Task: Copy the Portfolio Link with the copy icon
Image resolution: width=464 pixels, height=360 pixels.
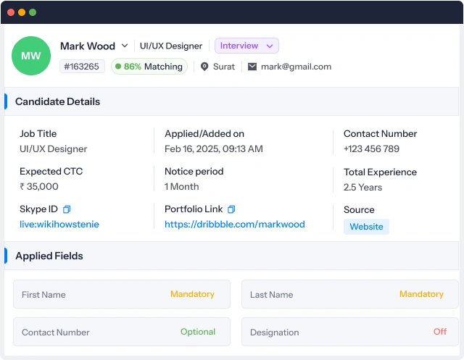Action: tap(231, 209)
